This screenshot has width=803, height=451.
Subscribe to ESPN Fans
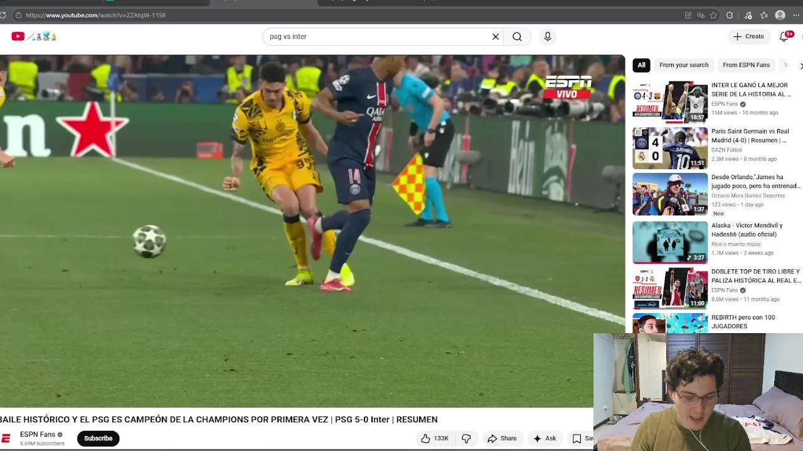98,438
